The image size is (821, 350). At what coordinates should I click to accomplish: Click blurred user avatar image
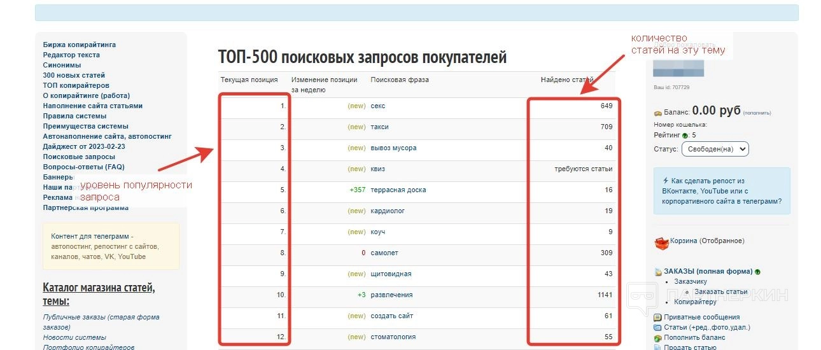(x=678, y=68)
